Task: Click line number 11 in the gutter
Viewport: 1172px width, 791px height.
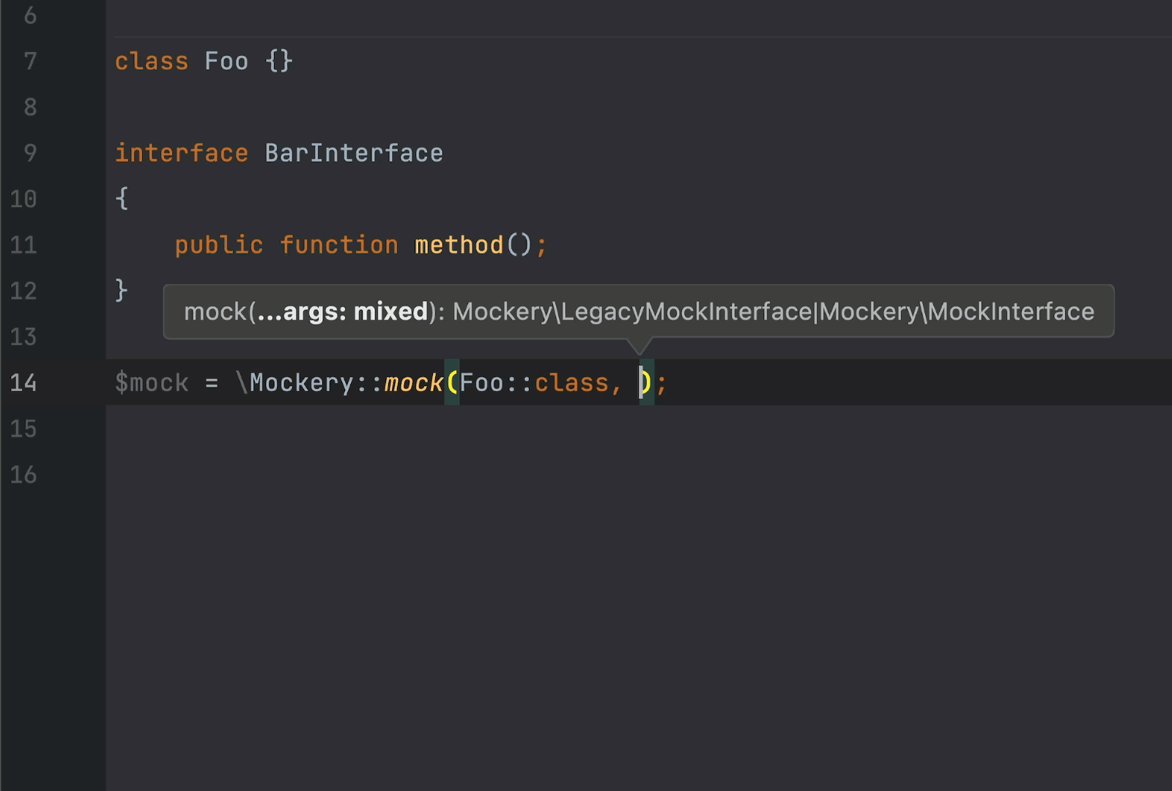Action: 23,245
